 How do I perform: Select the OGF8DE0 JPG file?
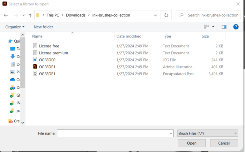pos(47,60)
